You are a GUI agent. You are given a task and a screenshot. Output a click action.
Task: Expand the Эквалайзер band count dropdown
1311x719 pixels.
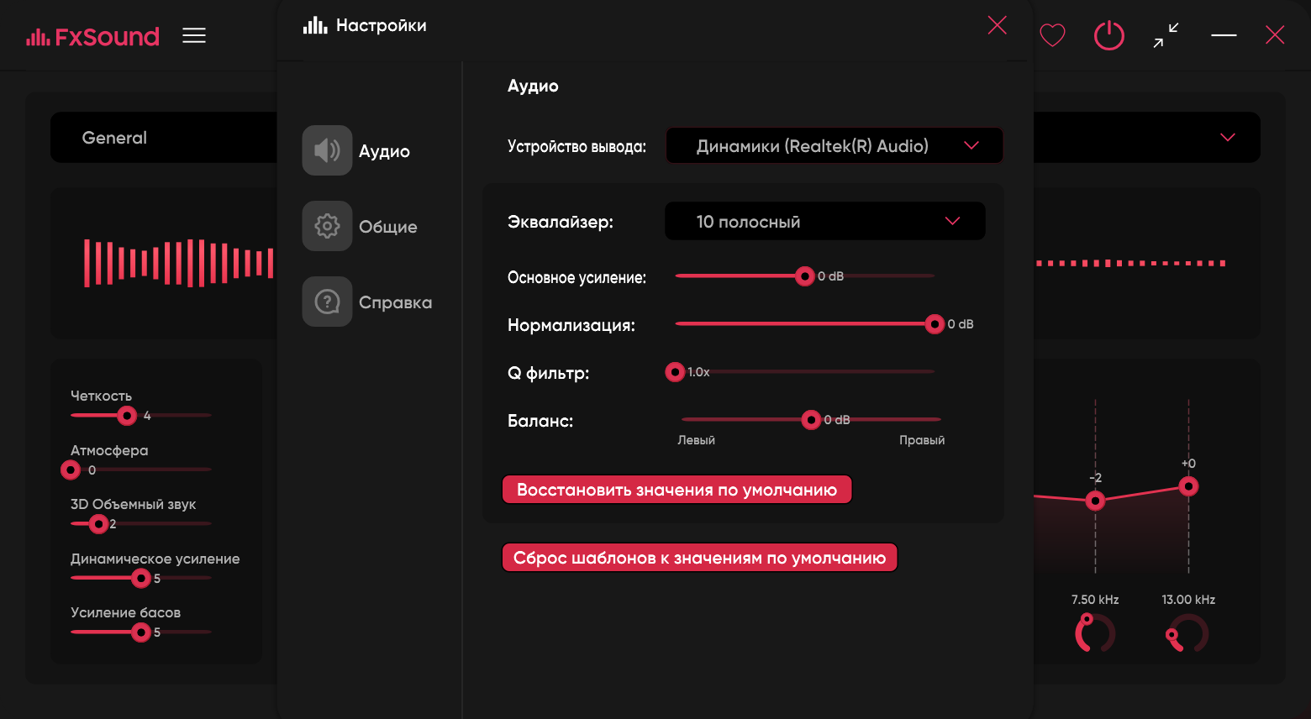point(824,222)
